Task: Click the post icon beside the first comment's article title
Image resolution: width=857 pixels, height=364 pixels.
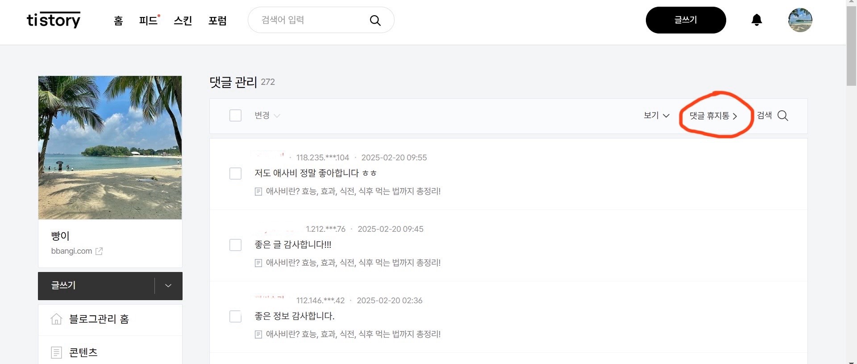Action: click(x=258, y=191)
